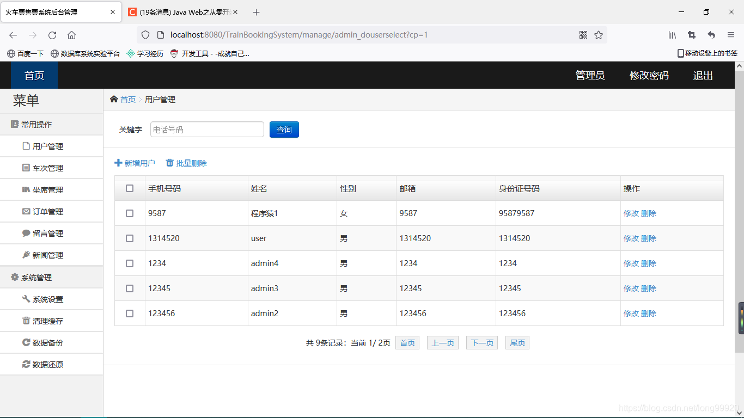Click the QR code icon in address bar
The image size is (744, 418).
click(583, 35)
